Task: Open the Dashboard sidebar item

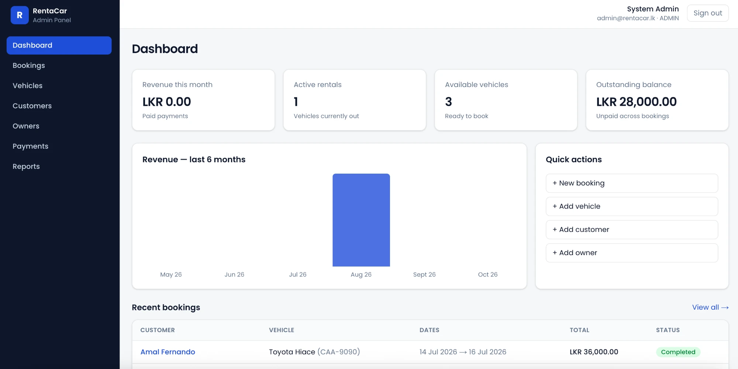Action: [x=59, y=45]
